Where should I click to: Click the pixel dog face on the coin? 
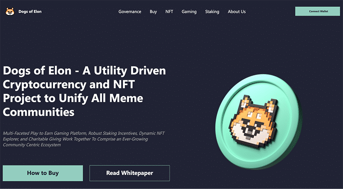point(254,122)
